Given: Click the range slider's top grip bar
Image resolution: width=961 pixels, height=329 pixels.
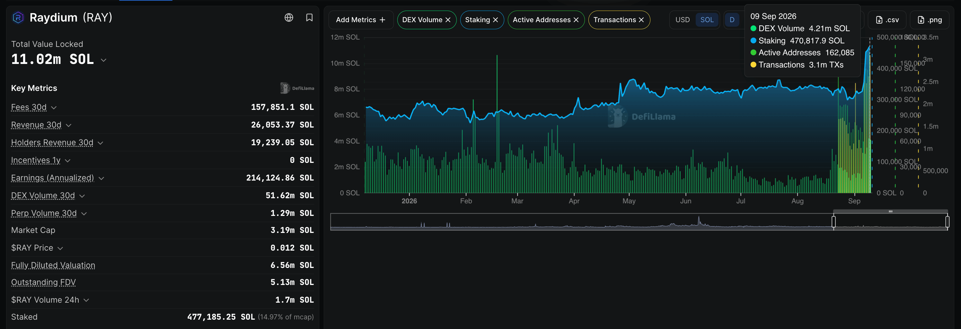Looking at the screenshot, I should point(890,211).
